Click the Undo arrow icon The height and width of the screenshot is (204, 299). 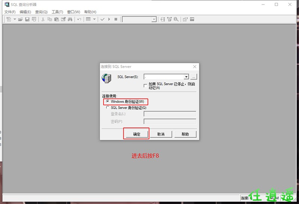(x=79, y=19)
